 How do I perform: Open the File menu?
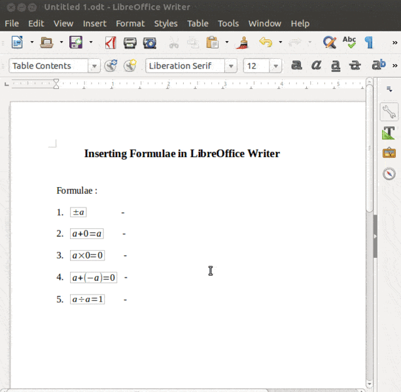coord(12,24)
